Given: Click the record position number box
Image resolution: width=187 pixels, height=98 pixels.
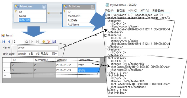Looking at the screenshot, I should pyautogui.click(x=18, y=42).
